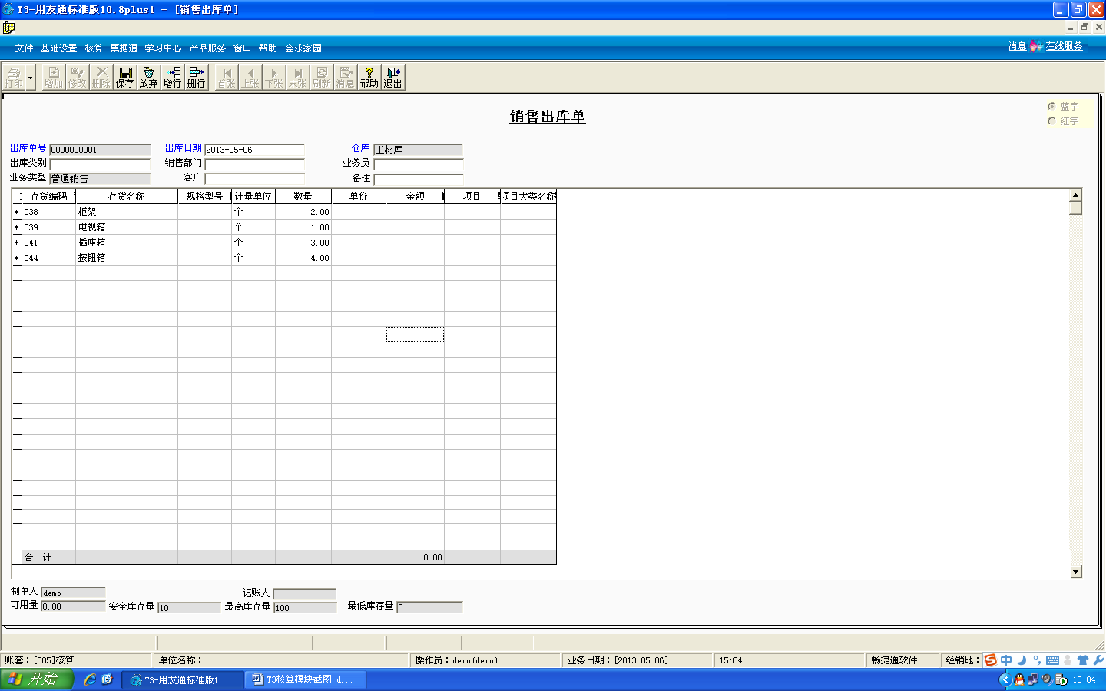Open the print options dropdown arrow

click(x=31, y=77)
